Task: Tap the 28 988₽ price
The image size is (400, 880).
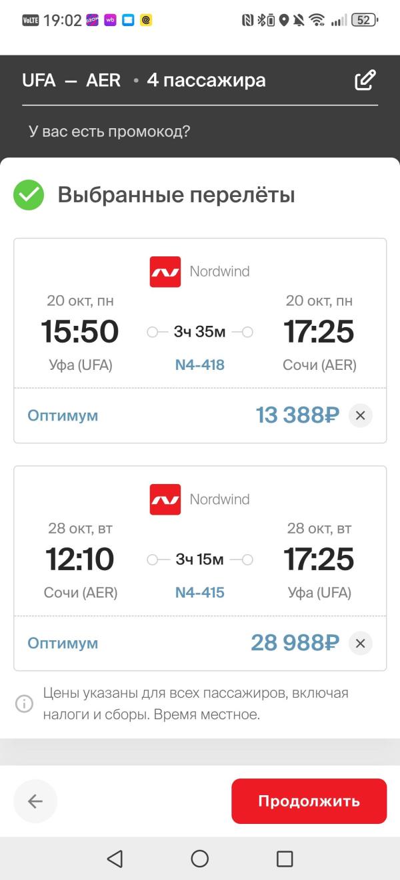Action: pos(295,643)
